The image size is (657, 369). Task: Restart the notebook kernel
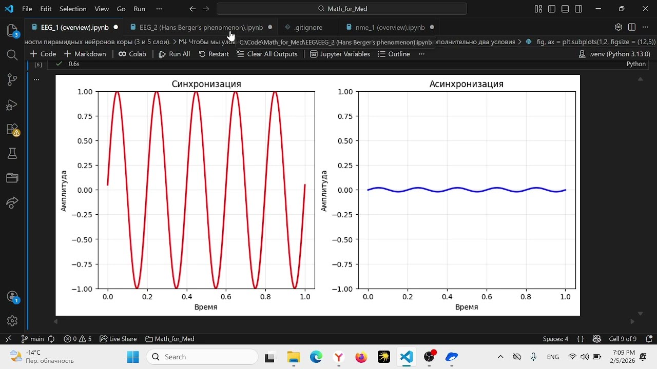(x=214, y=54)
